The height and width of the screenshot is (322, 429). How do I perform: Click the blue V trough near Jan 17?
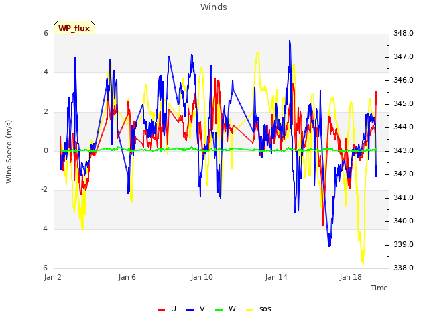329,246
